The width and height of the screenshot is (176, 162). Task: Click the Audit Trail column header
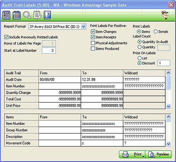(22, 73)
